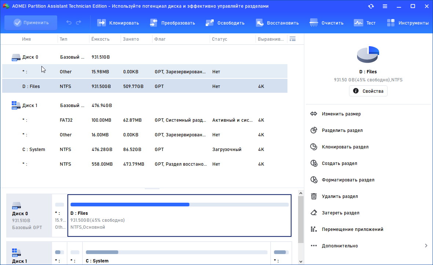Viewport: 433px width, 265px height.
Task: Click the Тип column header
Action: pyautogui.click(x=63, y=39)
